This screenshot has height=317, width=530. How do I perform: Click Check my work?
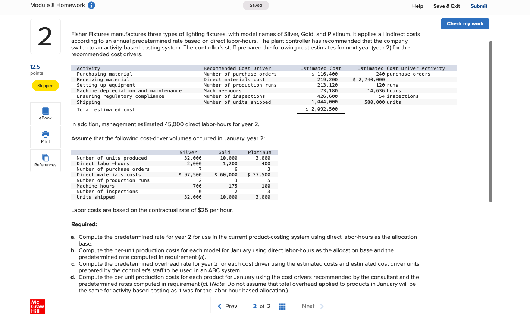465,23
